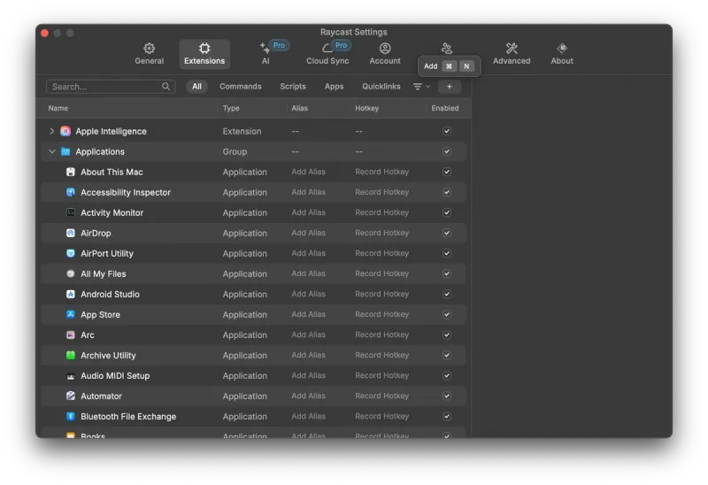This screenshot has height=485, width=708.
Task: Click the Automator app icon
Action: [x=71, y=396]
